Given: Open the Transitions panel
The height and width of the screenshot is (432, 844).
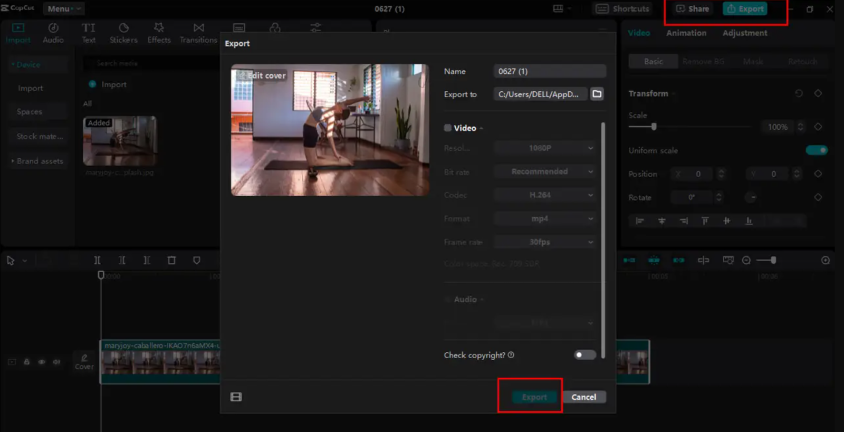Looking at the screenshot, I should click(x=198, y=33).
